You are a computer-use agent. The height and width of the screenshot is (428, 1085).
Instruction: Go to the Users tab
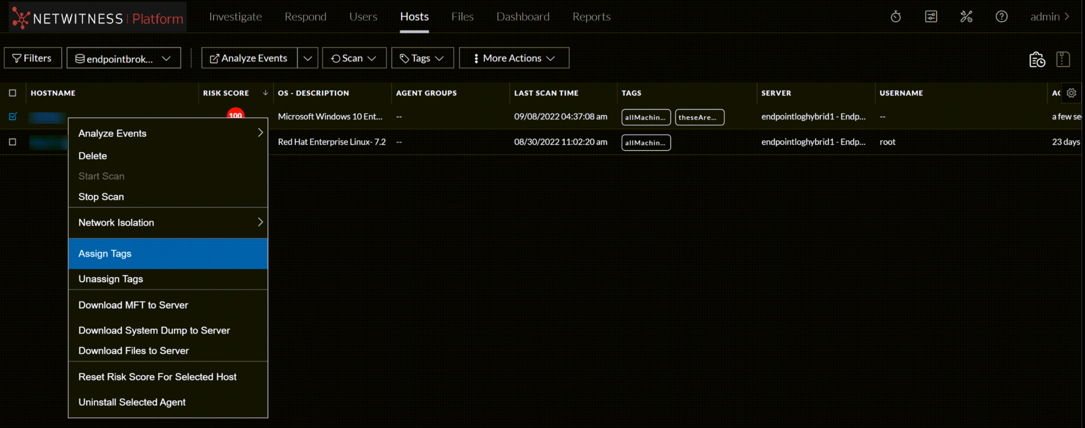click(x=363, y=17)
